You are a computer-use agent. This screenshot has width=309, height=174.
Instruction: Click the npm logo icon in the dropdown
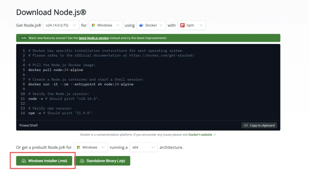coord(183,25)
